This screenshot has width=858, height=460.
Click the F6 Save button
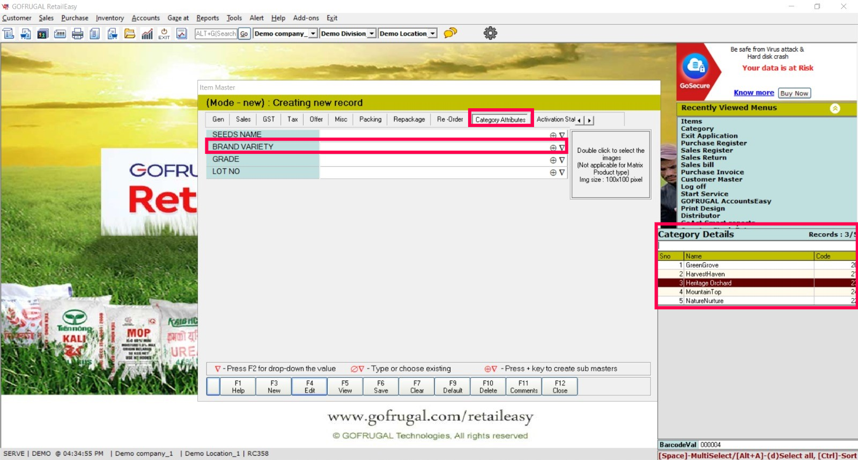pos(381,387)
